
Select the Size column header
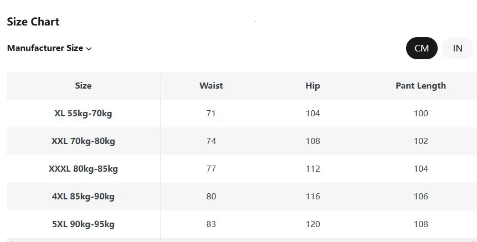83,86
